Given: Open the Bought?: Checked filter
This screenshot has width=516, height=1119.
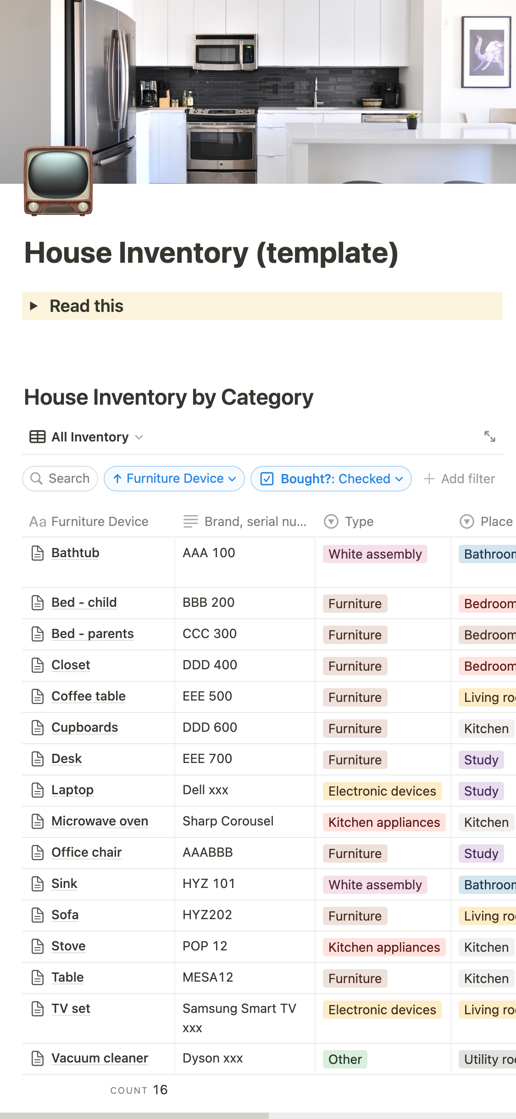Looking at the screenshot, I should tap(331, 479).
